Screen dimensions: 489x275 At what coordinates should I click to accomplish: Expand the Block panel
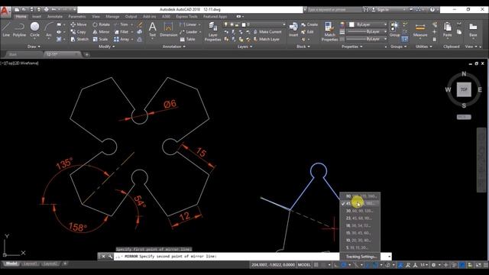[303, 47]
